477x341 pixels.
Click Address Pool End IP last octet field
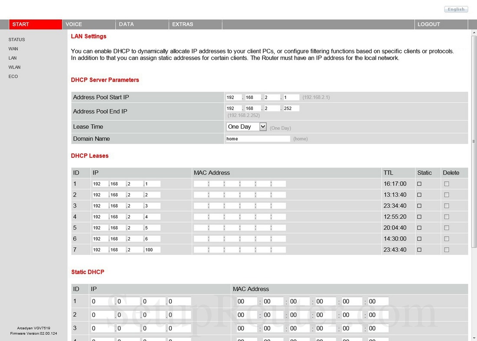pyautogui.click(x=291, y=108)
